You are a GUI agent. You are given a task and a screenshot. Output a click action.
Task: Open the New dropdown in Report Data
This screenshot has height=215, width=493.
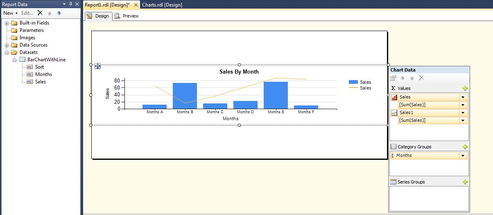pyautogui.click(x=10, y=13)
